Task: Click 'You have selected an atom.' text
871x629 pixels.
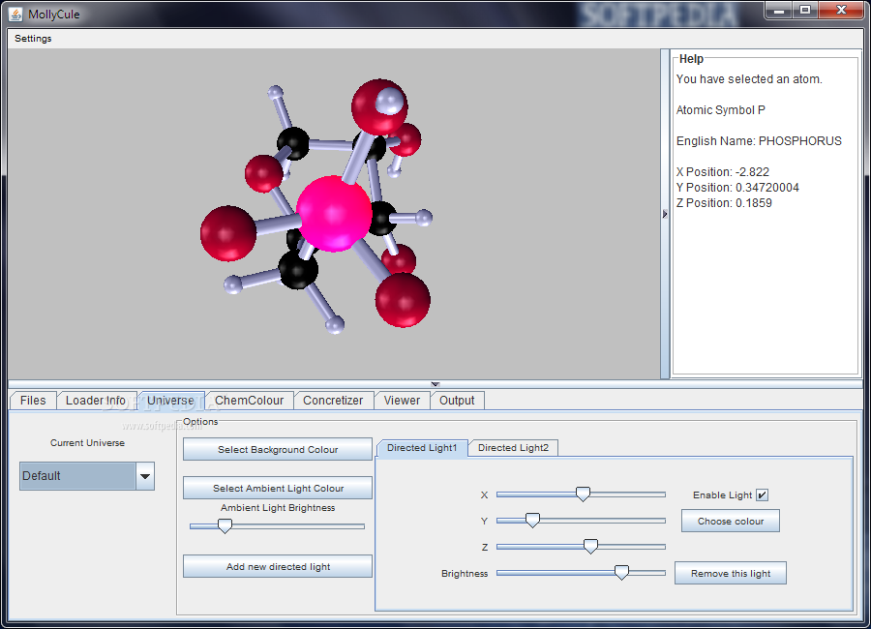Action: click(749, 79)
